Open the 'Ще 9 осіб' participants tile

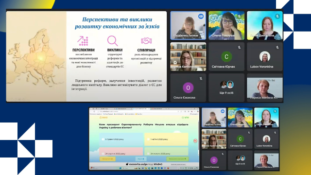pos(226,87)
